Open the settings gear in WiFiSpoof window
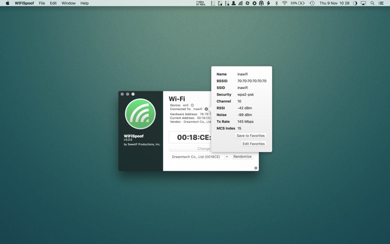390x244 pixels. point(255,168)
